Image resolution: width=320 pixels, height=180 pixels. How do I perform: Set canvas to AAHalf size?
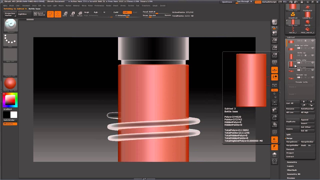[274, 55]
